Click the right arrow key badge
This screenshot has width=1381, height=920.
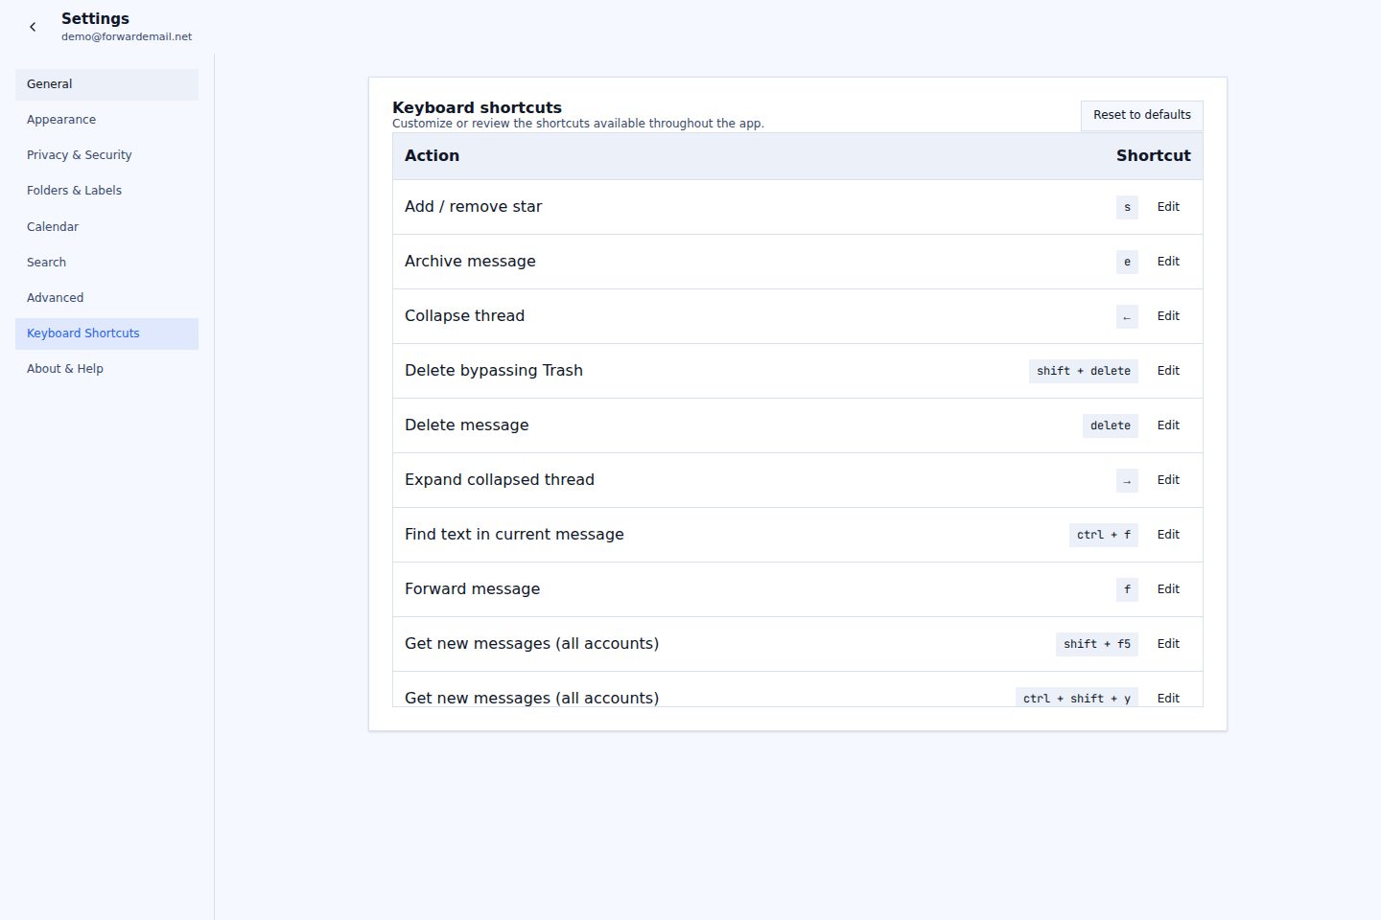point(1127,480)
